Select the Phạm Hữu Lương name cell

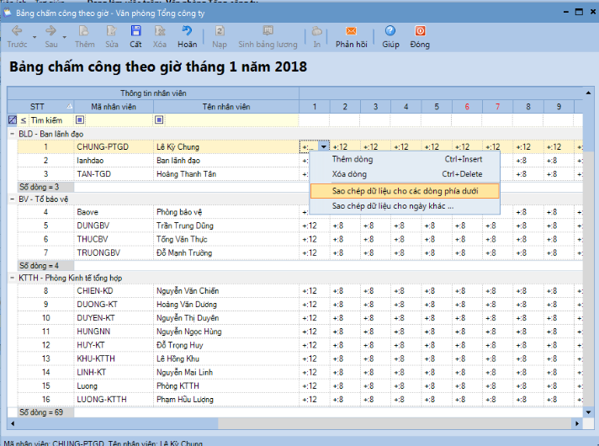226,400
